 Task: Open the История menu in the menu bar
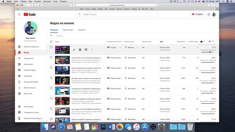coord(37,1)
